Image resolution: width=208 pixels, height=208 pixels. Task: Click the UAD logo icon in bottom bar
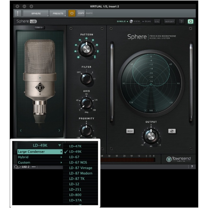point(17,167)
